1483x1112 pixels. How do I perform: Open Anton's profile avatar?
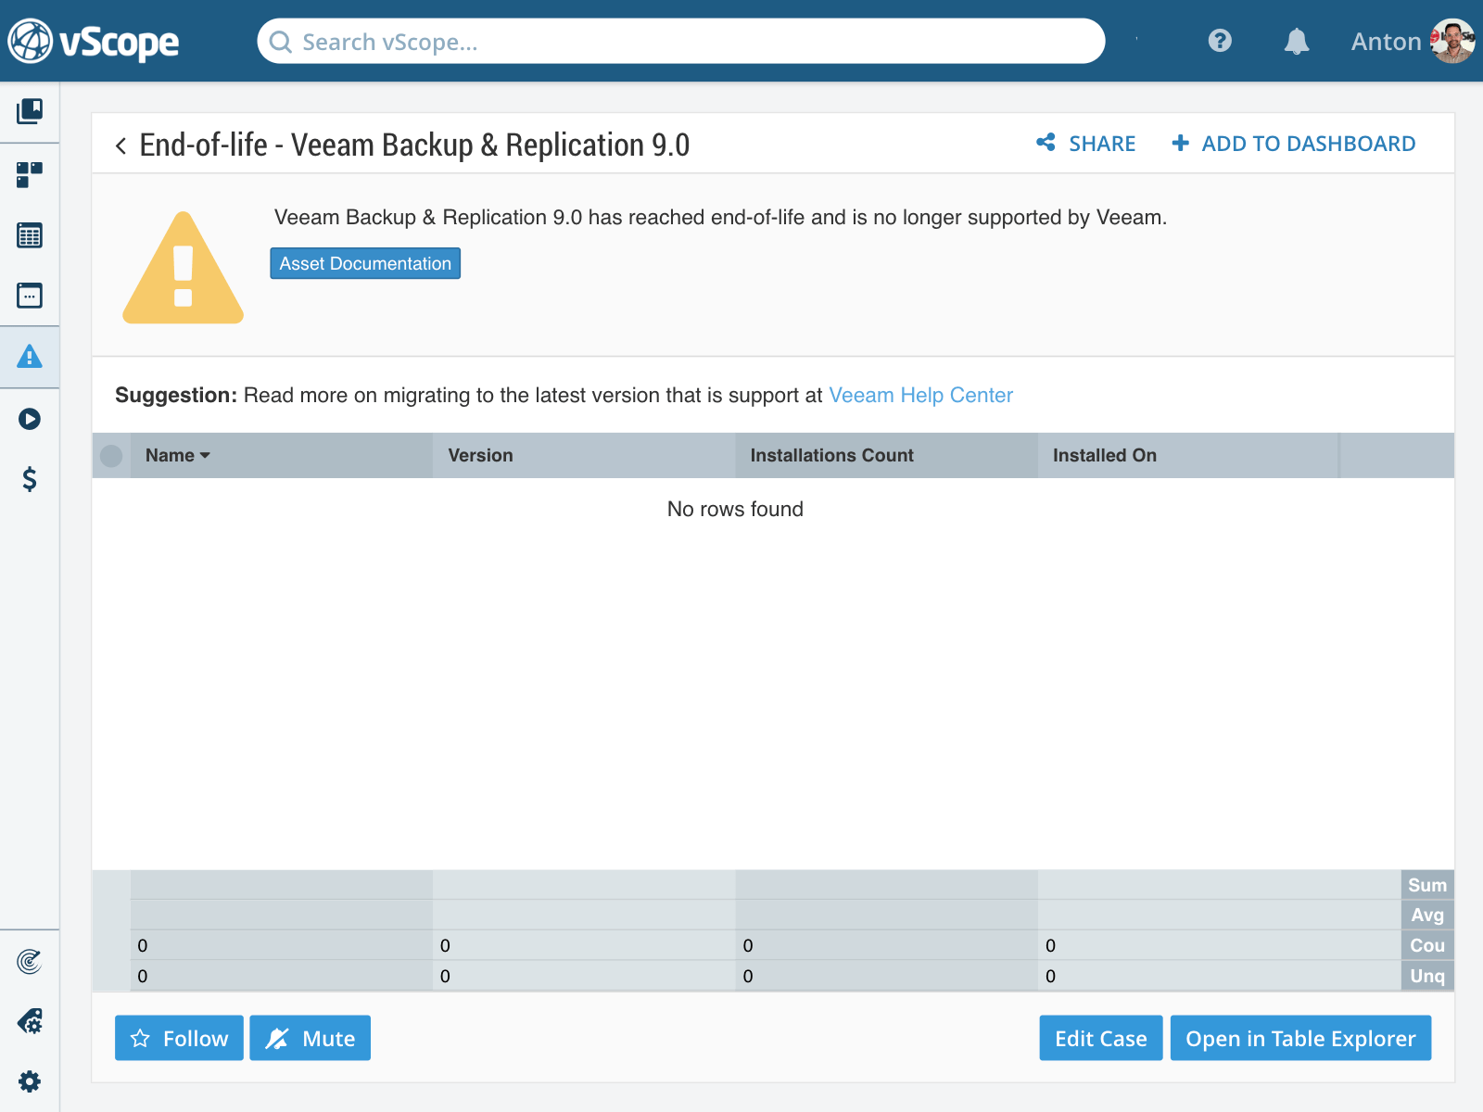click(x=1452, y=41)
